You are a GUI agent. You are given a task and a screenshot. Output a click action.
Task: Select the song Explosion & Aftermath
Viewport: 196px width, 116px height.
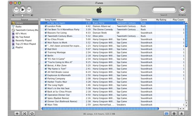coord(59,75)
